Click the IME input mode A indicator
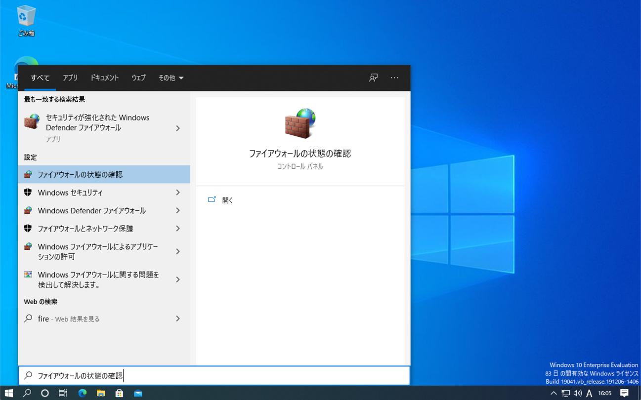This screenshot has width=641, height=400. pyautogui.click(x=589, y=394)
